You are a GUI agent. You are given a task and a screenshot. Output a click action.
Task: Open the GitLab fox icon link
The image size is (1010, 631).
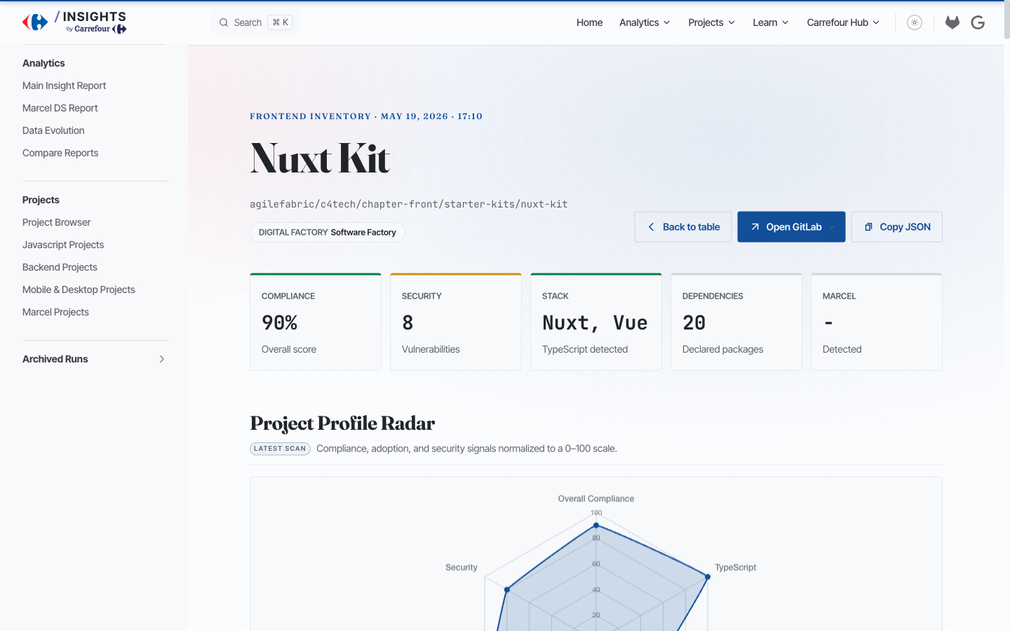click(952, 22)
